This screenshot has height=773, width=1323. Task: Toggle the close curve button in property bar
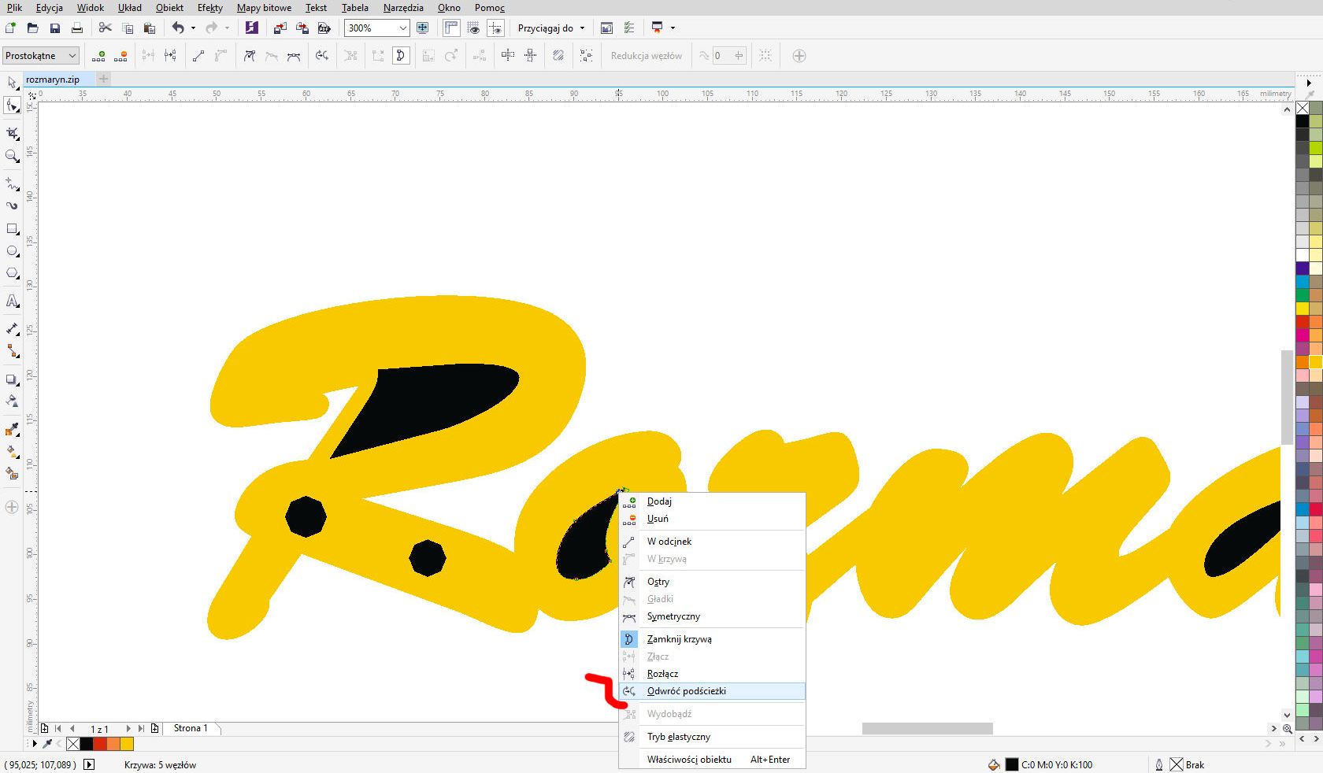pos(401,56)
